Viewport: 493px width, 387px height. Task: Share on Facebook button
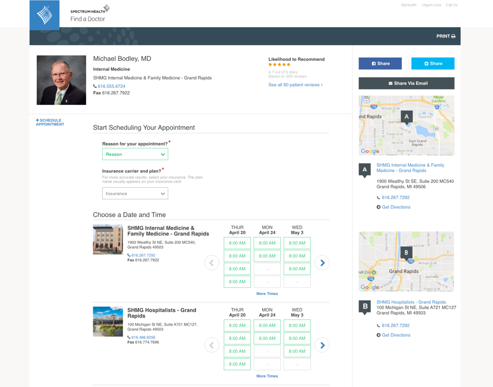pos(380,63)
